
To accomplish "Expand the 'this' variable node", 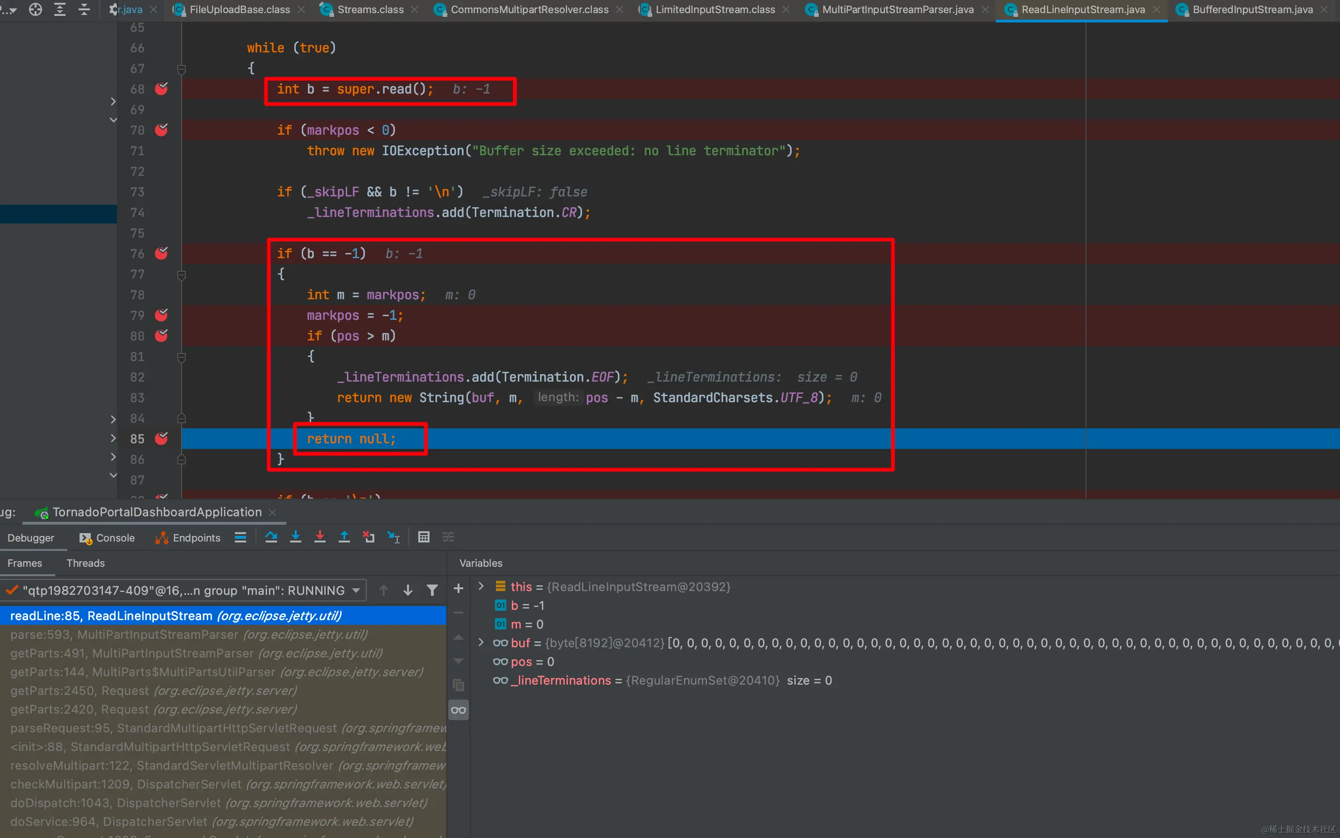I will coord(481,586).
